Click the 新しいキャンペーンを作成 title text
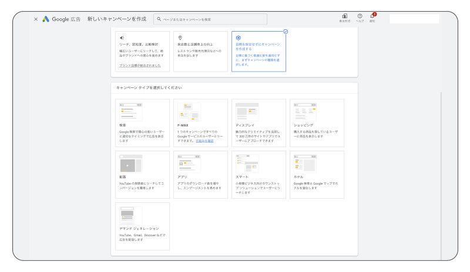This screenshot has width=470, height=272. click(117, 19)
